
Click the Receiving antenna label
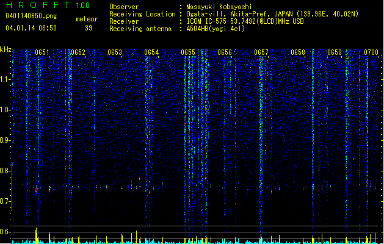tap(140, 29)
